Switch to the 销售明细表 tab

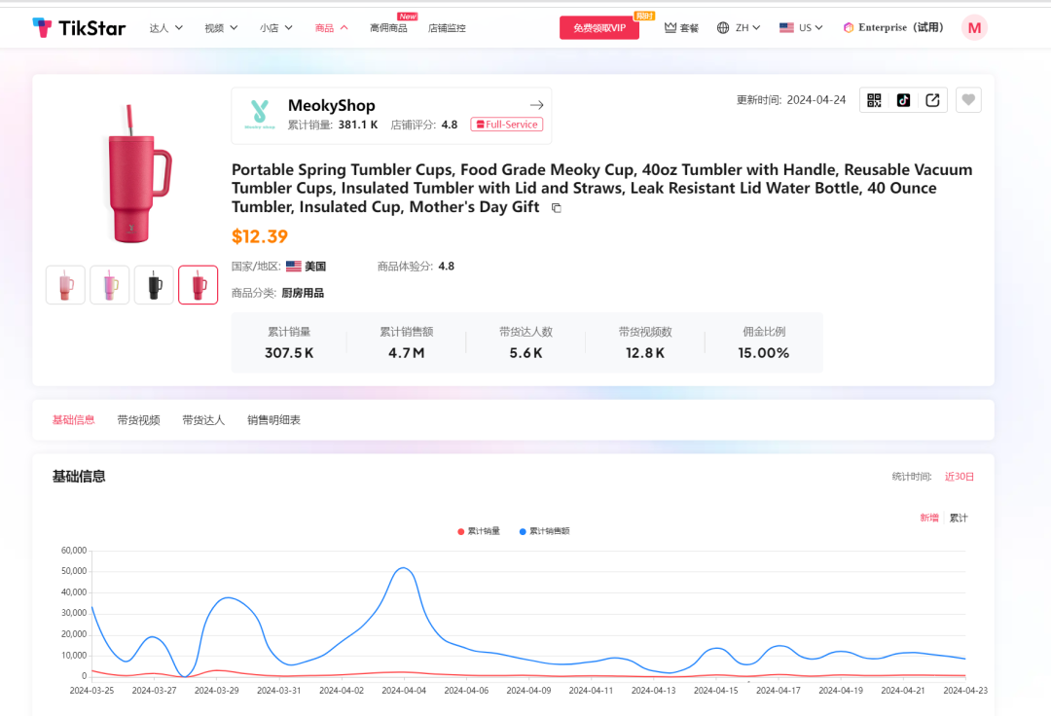274,420
